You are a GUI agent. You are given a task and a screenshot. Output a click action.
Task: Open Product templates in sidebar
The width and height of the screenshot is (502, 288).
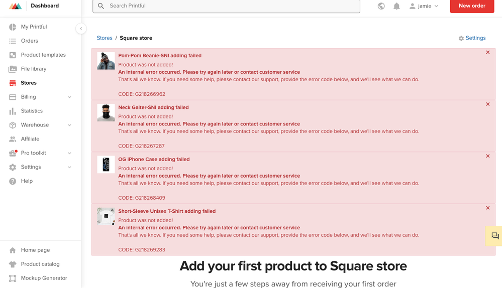click(x=43, y=55)
